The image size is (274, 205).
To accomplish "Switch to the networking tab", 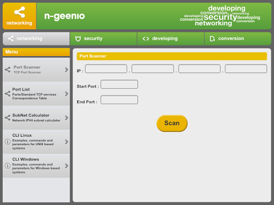I will [x=36, y=38].
